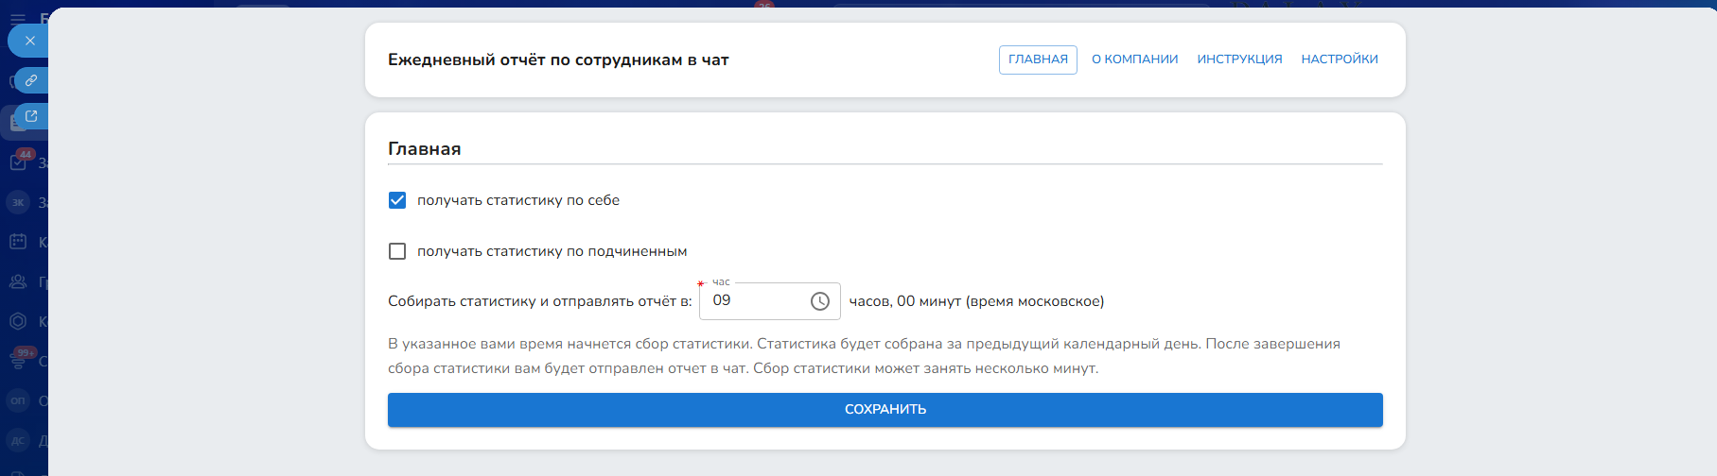The height and width of the screenshot is (476, 1717).
Task: Click the hexagon icon in left sidebar
Action: tap(18, 321)
